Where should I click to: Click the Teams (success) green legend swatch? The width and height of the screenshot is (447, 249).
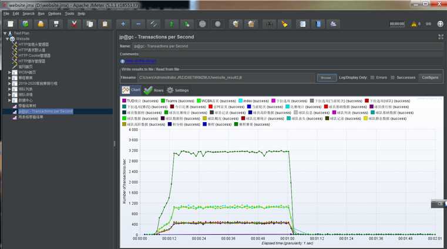163,100
